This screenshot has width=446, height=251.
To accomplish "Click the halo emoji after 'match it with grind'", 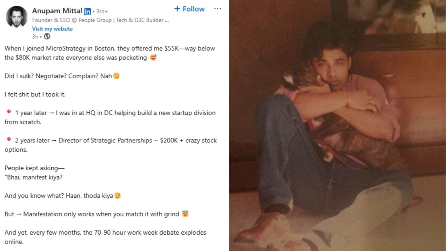I will pyautogui.click(x=185, y=214).
